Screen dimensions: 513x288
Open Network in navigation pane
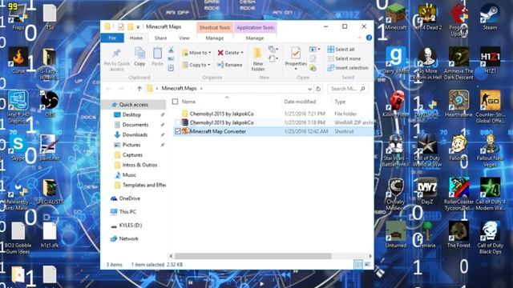coord(128,238)
